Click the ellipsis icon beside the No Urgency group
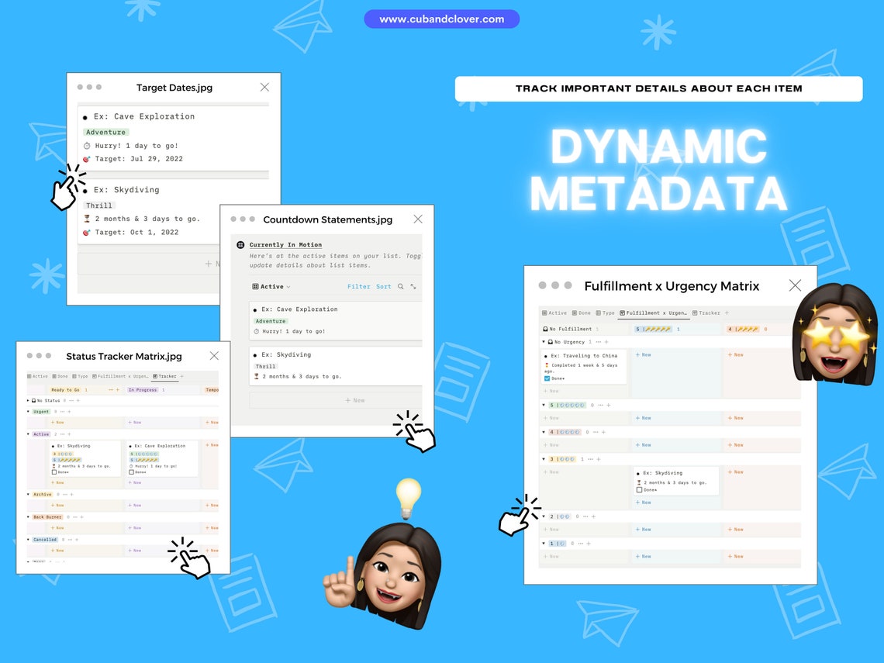 [x=598, y=342]
